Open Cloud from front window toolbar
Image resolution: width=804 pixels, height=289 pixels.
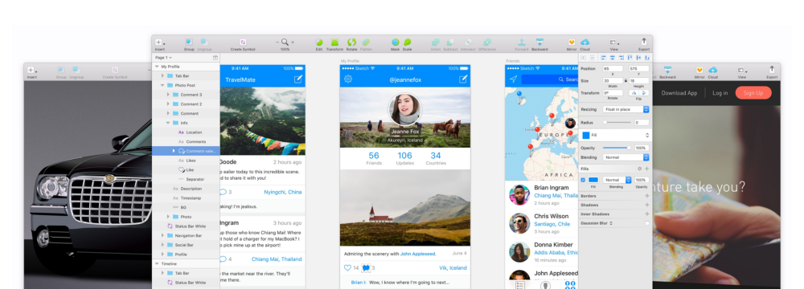click(585, 42)
